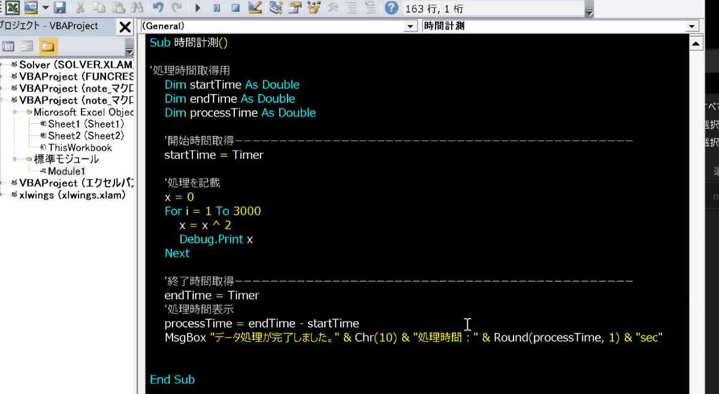Open the Properties Window toolbar icon
Image resolution: width=719 pixels, height=394 pixels.
[x=295, y=8]
